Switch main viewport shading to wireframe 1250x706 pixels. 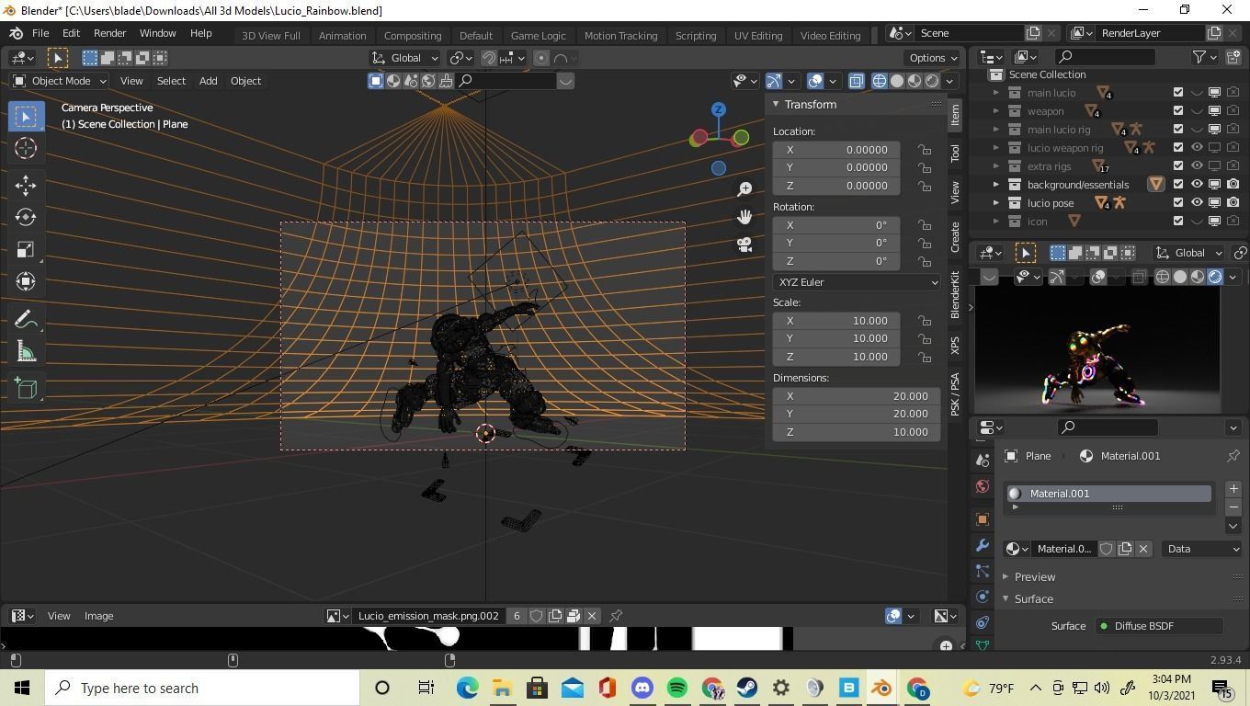coord(880,81)
